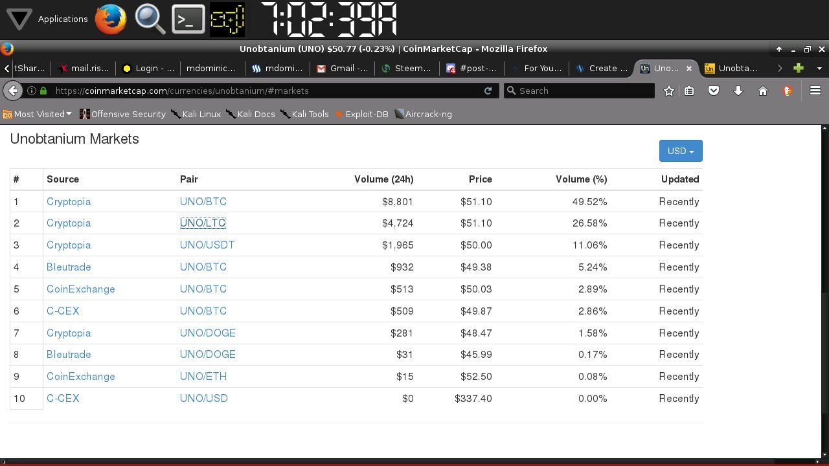Open a new tab with plus icon
Image resolution: width=829 pixels, height=466 pixels.
799,68
